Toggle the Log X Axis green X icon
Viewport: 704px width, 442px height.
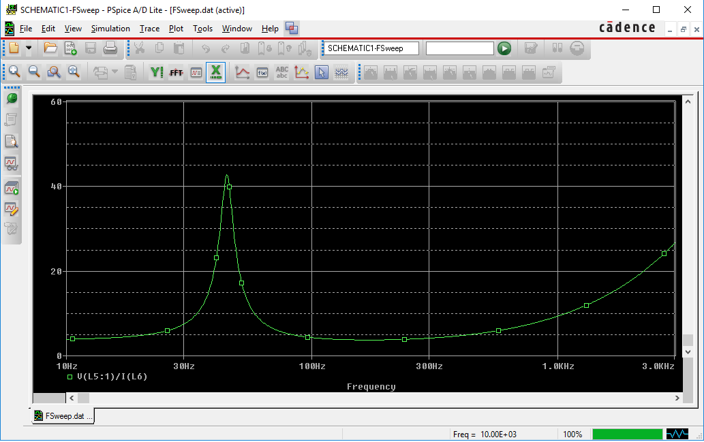(215, 72)
